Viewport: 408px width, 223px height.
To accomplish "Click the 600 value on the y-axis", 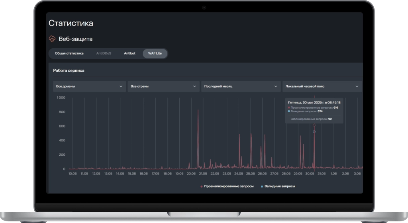I will (x=62, y=126).
